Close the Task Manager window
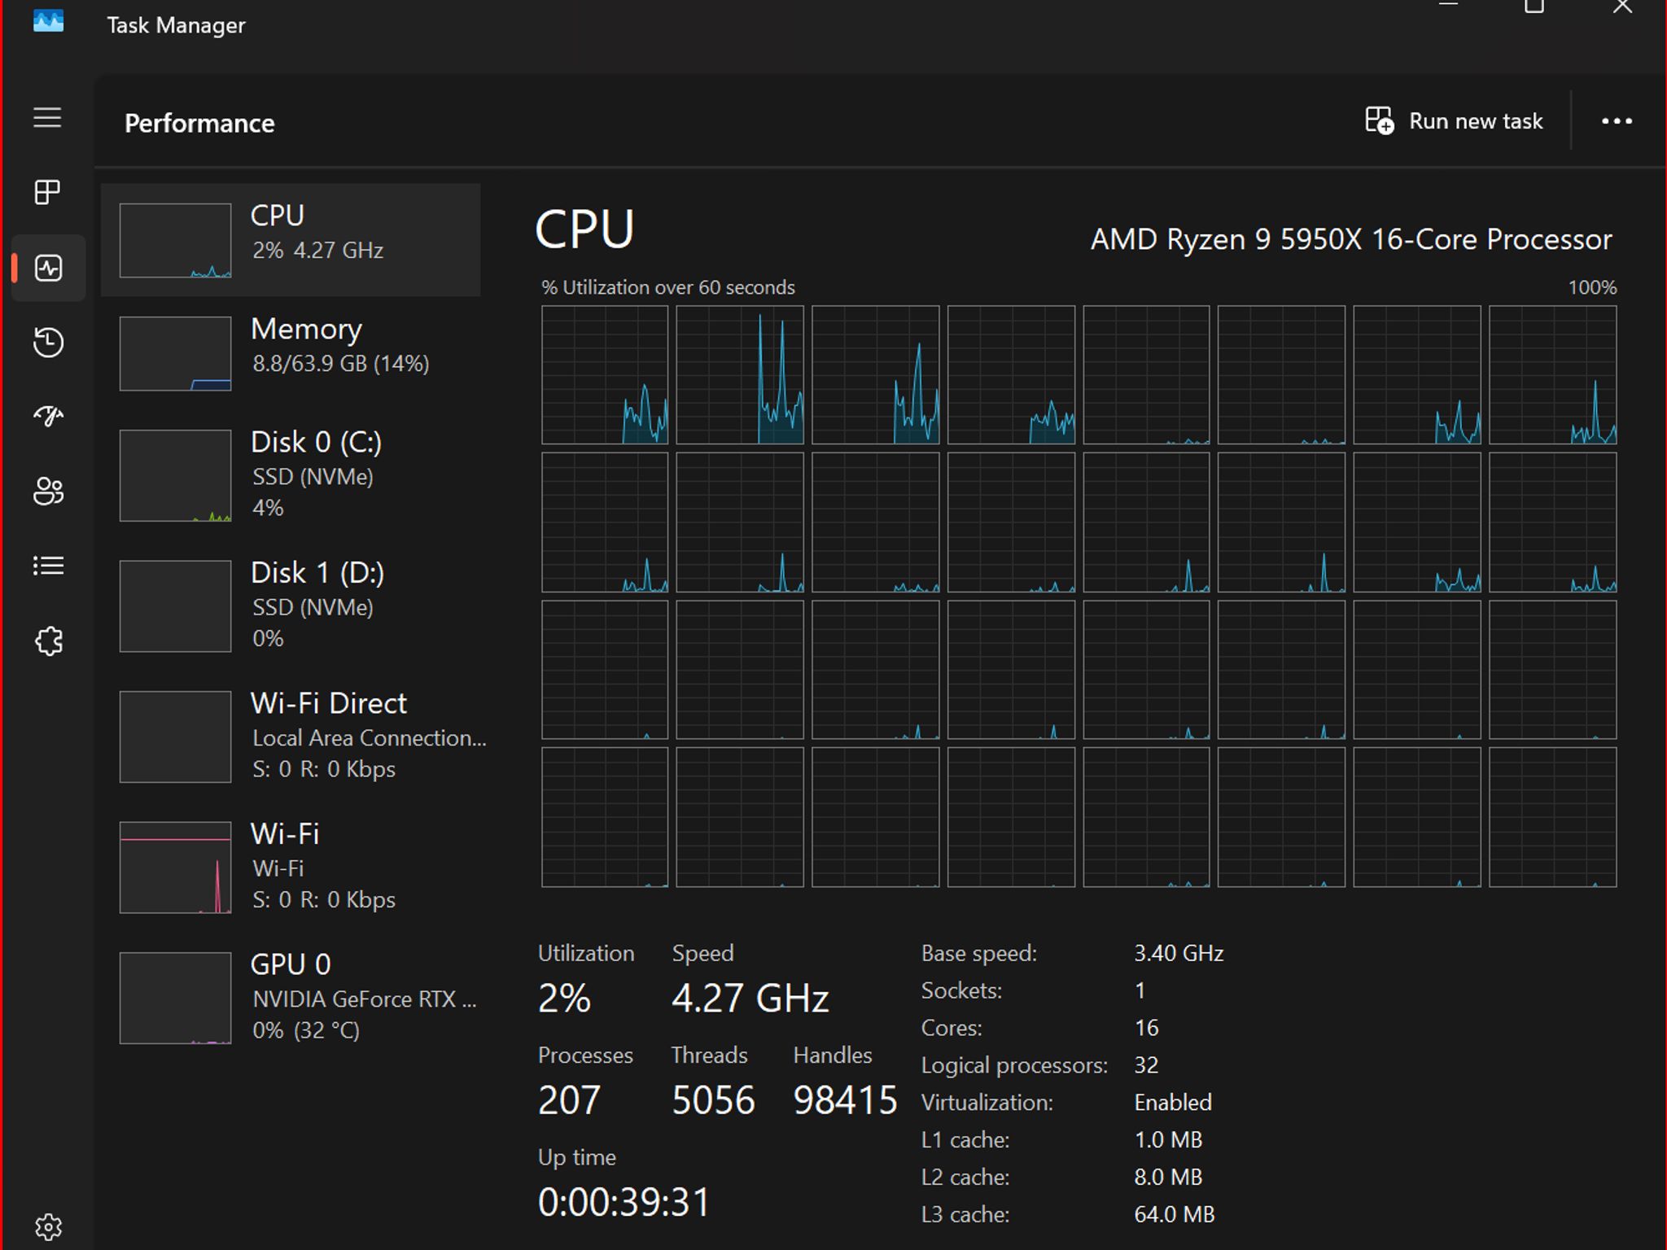 (x=1622, y=8)
